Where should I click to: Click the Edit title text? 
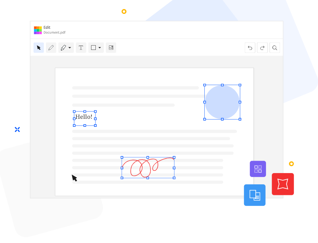click(47, 27)
